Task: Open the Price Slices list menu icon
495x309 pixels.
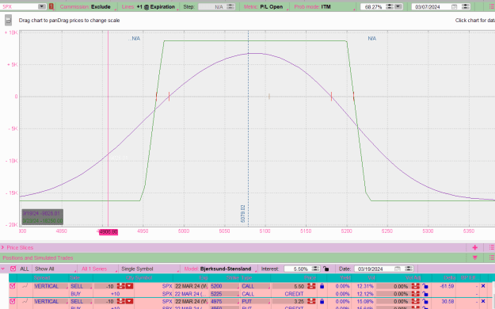Action: click(x=492, y=248)
